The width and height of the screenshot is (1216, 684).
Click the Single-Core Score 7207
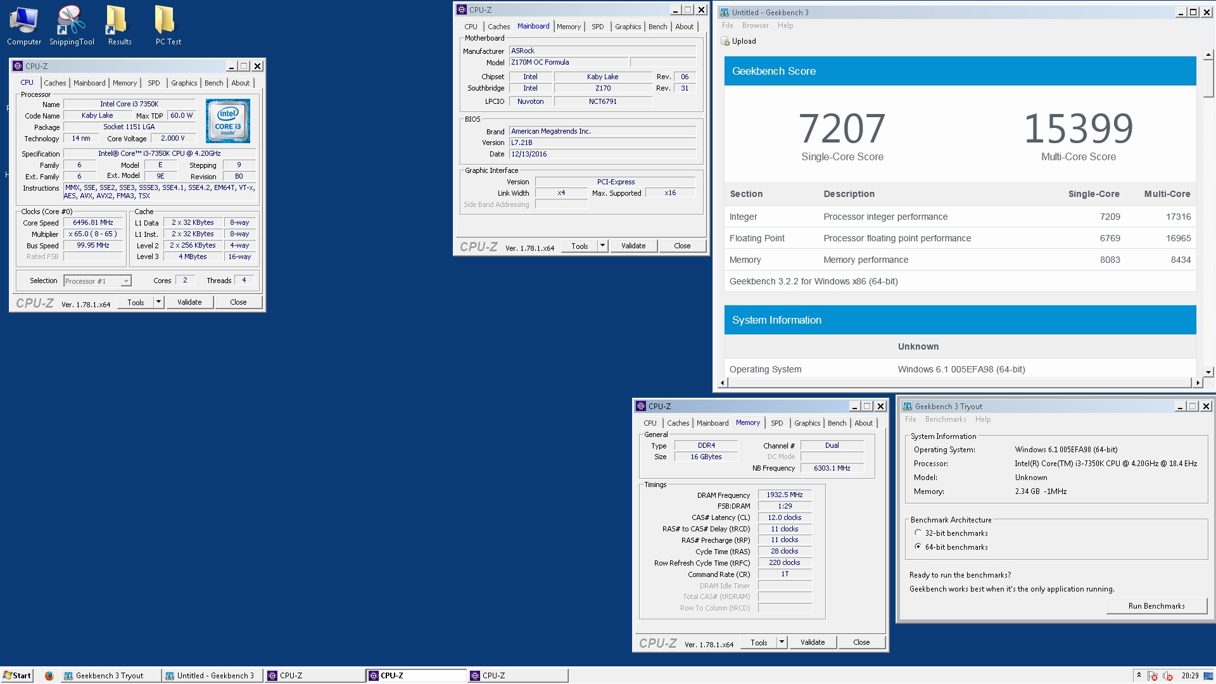click(842, 129)
